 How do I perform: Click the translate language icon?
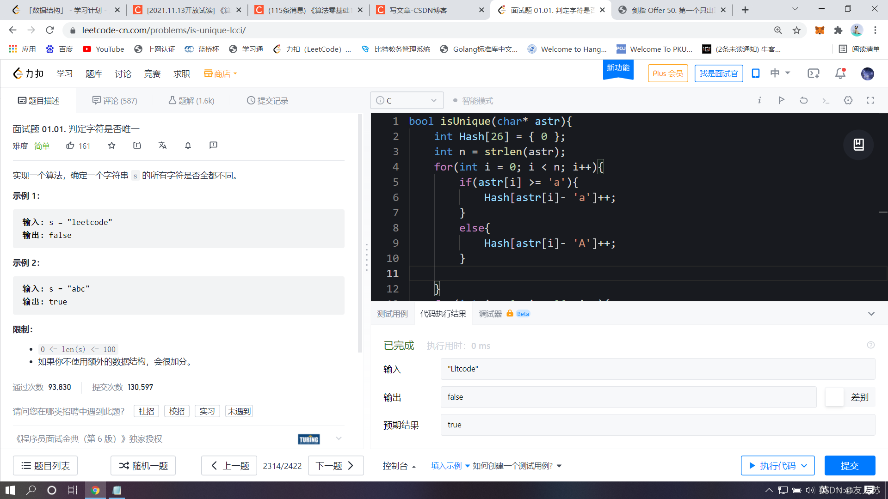coord(162,146)
